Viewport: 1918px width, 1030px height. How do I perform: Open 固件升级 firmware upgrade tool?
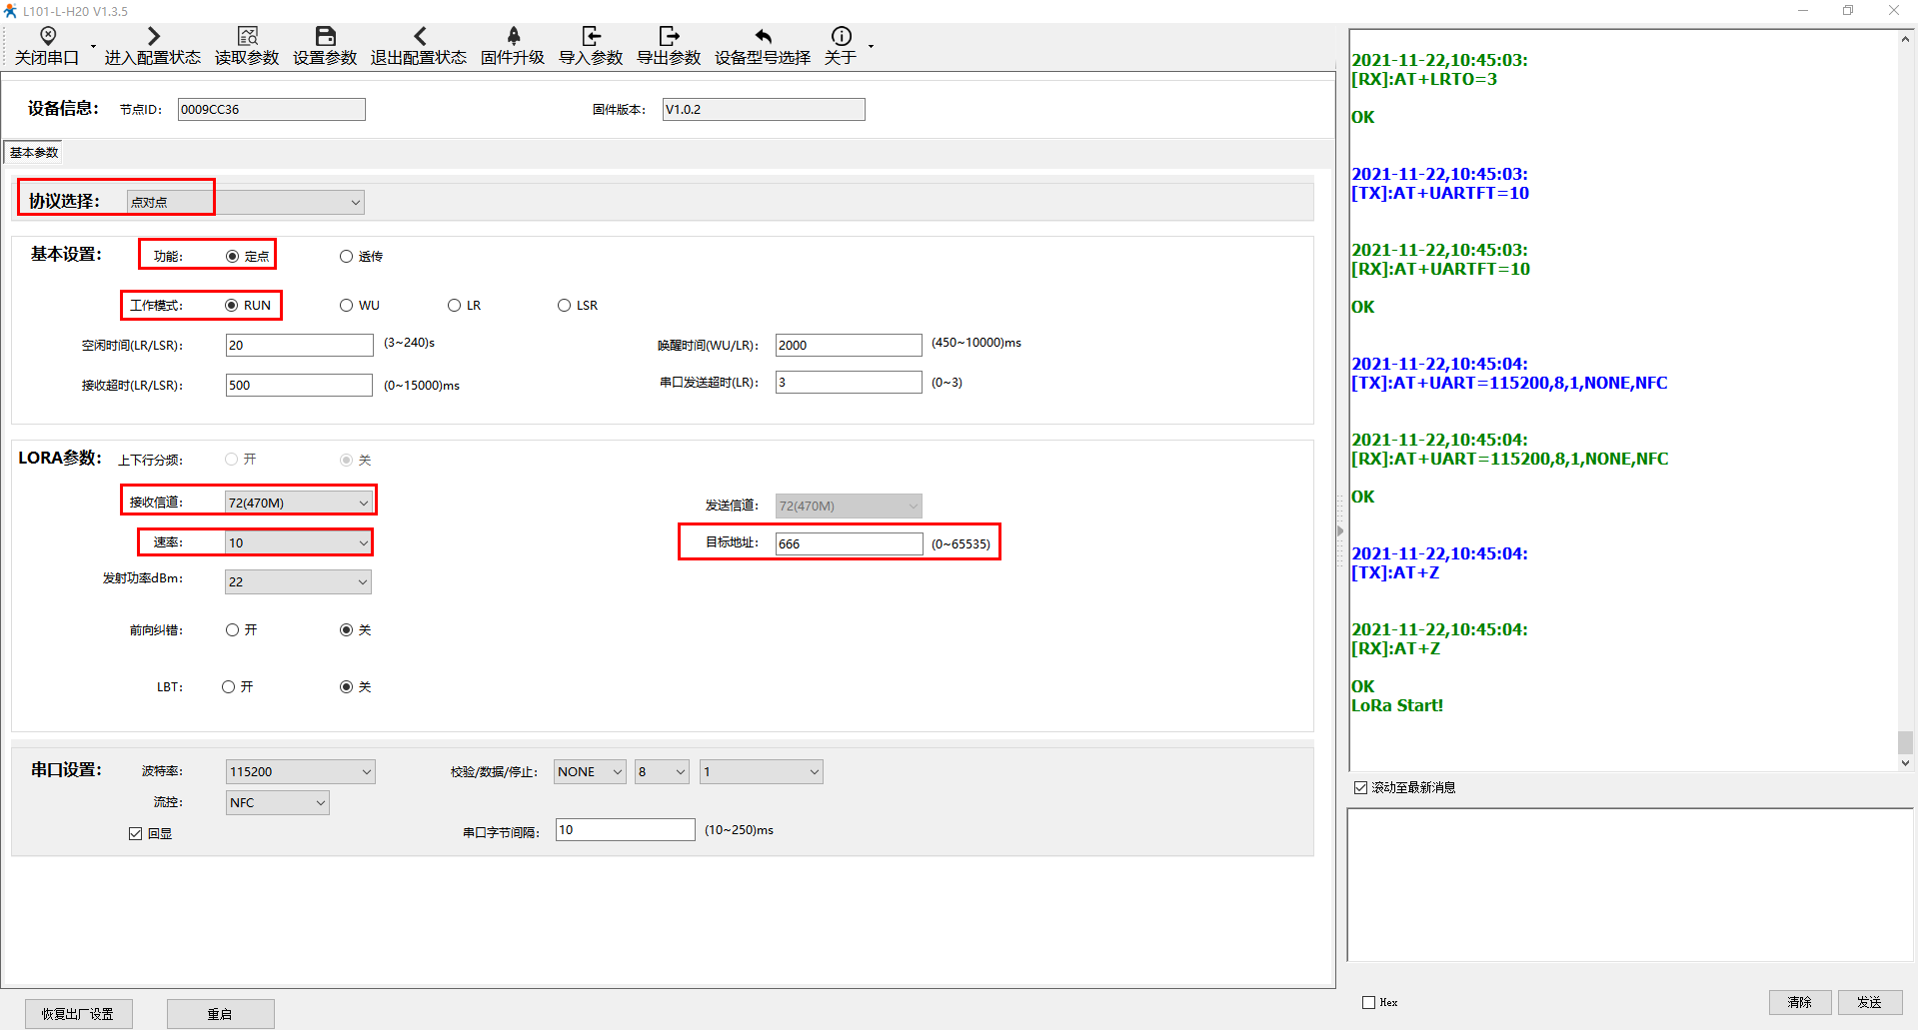point(513,37)
